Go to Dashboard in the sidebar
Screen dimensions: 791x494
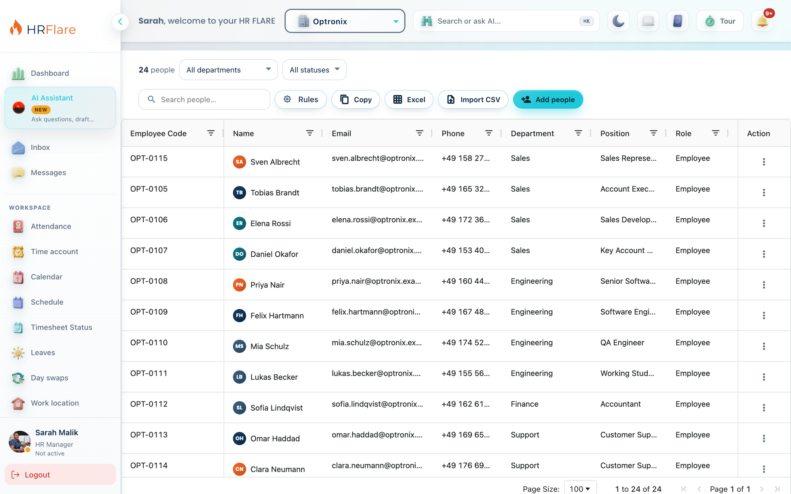60,73
